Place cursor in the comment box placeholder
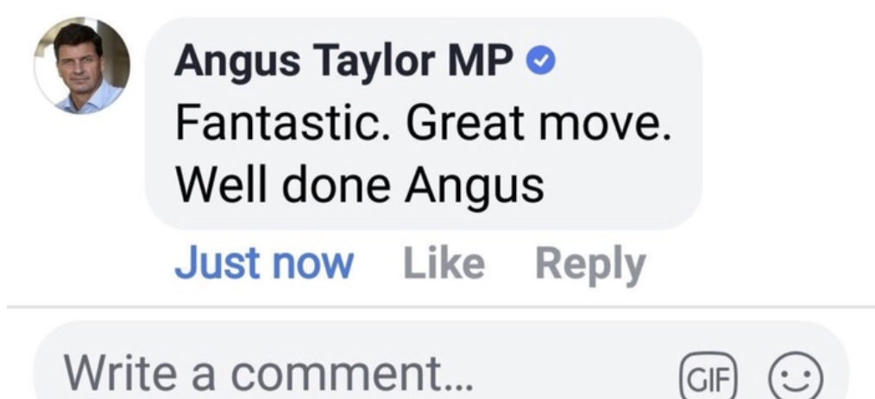The image size is (875, 399). click(x=269, y=373)
